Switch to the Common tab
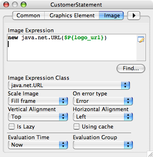153x157 pixels. pos(29,16)
